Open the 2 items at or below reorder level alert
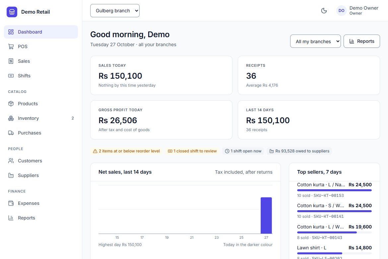 pos(126,151)
